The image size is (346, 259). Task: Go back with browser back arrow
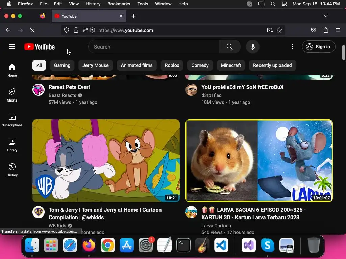(8, 30)
